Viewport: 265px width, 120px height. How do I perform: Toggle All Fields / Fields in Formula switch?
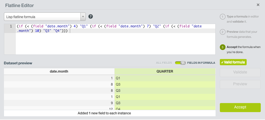(x=180, y=63)
